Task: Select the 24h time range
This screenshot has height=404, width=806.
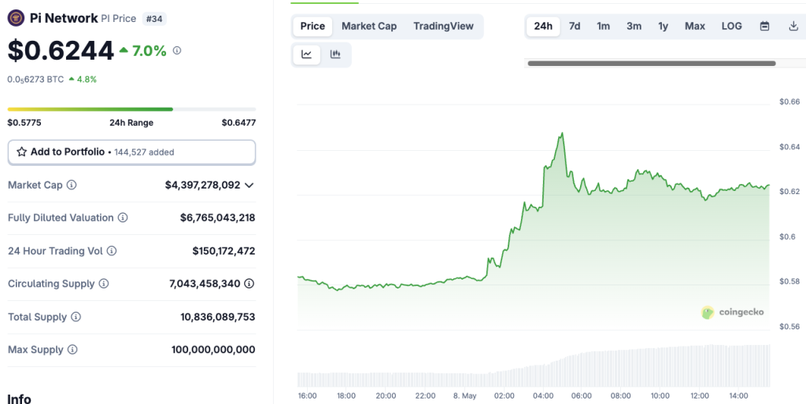Action: pos(543,26)
